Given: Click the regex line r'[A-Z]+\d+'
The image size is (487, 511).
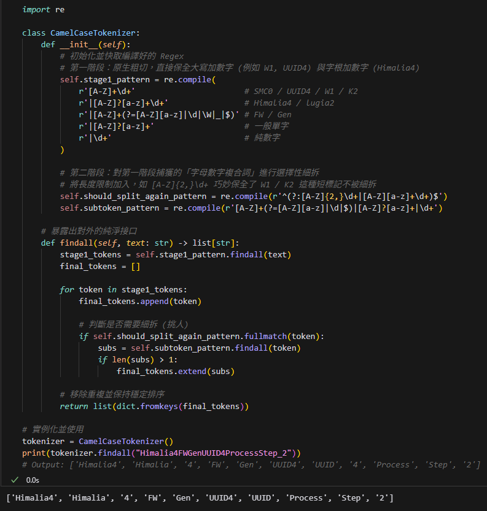Looking at the screenshot, I should (107, 92).
